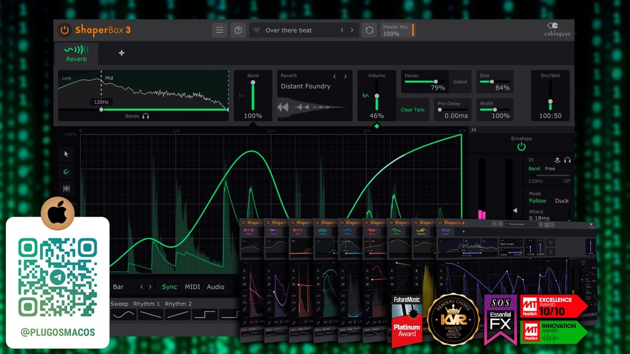The height and width of the screenshot is (354, 630).
Task: Toggle the ShaperBox main power button
Action: pos(65,30)
